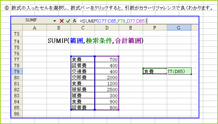Cancel formula entry with the red X
Image resolution: width=218 pixels, height=124 pixels.
pyautogui.click(x=62, y=21)
